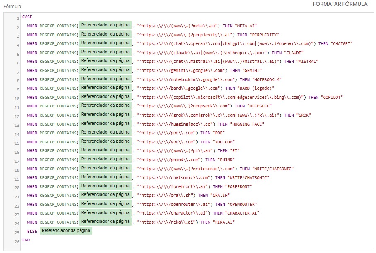Select the Referenciador da página chip on the writesonic line
This screenshot has height=253, width=376.
click(105, 168)
